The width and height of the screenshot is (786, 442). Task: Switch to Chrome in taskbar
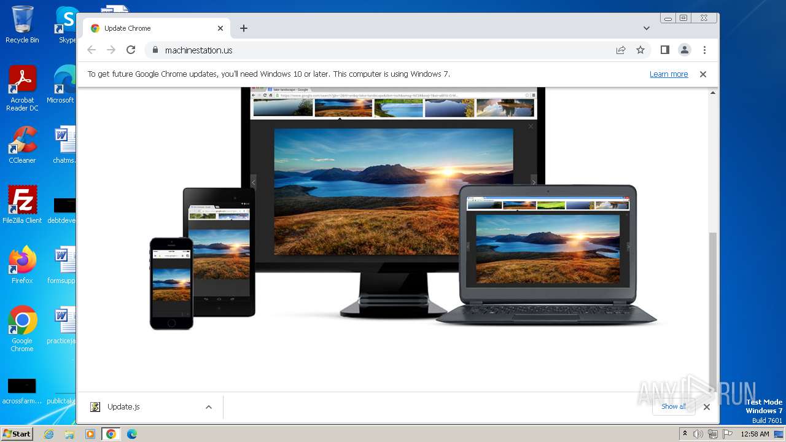(x=111, y=434)
